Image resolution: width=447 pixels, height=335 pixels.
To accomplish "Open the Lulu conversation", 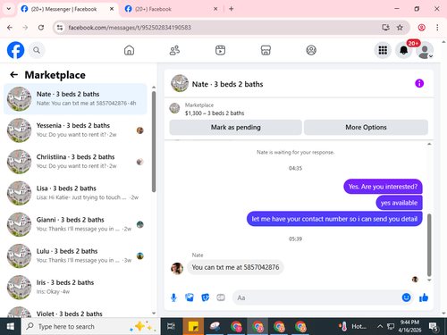I will [x=75, y=255].
